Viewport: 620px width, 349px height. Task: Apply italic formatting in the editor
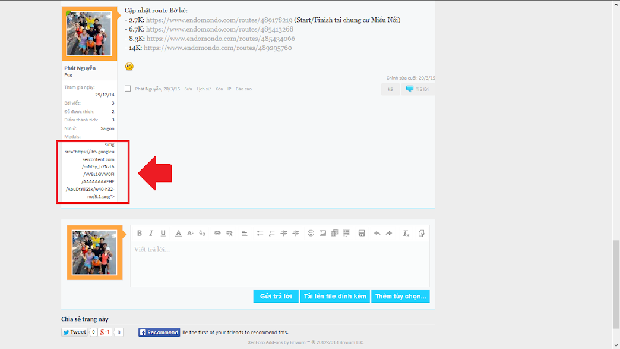(151, 234)
